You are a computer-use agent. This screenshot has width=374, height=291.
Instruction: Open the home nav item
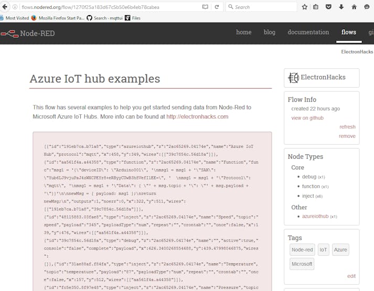click(243, 32)
